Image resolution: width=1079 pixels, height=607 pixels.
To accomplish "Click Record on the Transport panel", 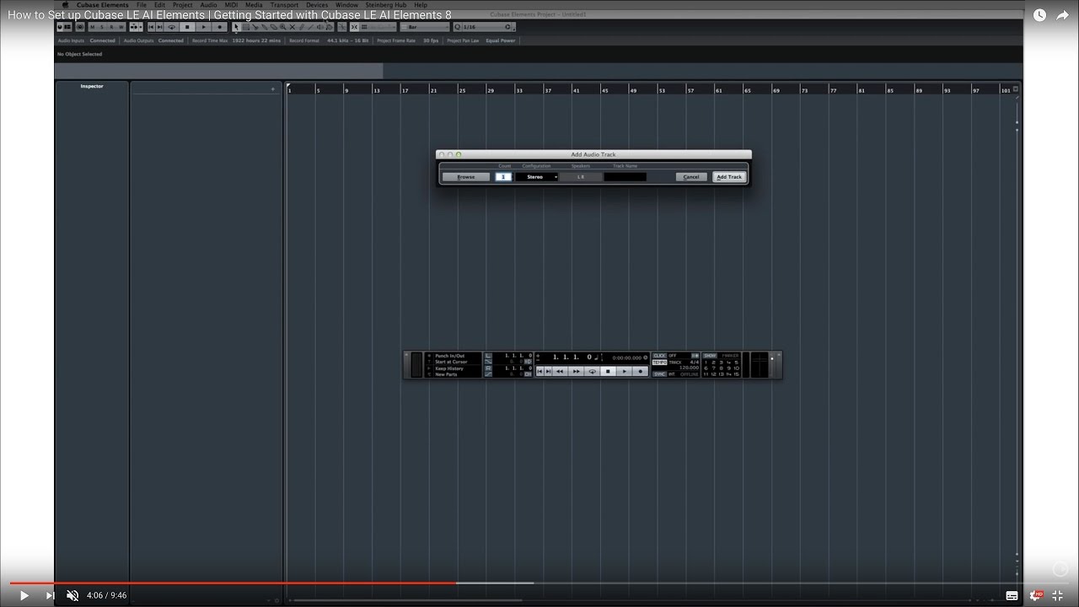I will click(640, 371).
